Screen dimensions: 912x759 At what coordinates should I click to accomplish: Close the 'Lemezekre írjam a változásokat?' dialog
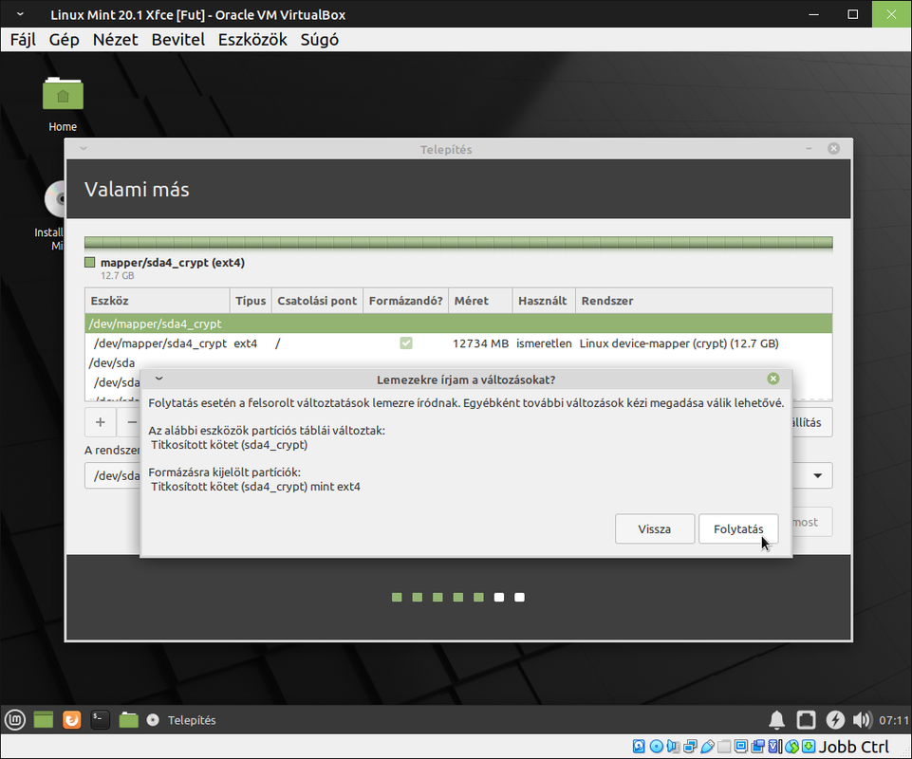click(x=773, y=379)
